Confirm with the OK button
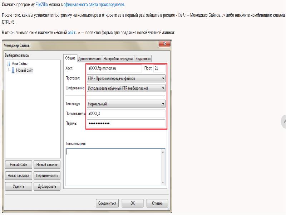 (133, 203)
